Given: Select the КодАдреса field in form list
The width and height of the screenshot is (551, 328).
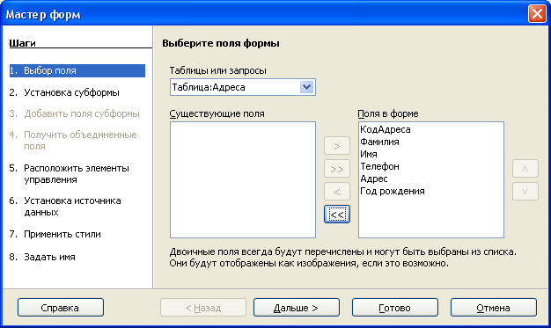Looking at the screenshot, I should click(386, 129).
